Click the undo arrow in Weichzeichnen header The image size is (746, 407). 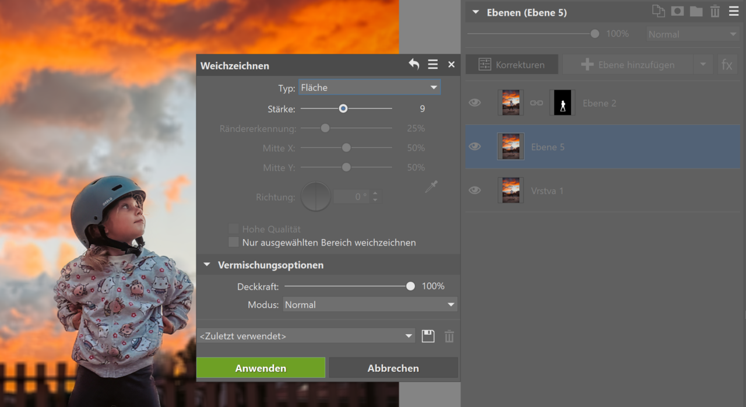click(414, 65)
